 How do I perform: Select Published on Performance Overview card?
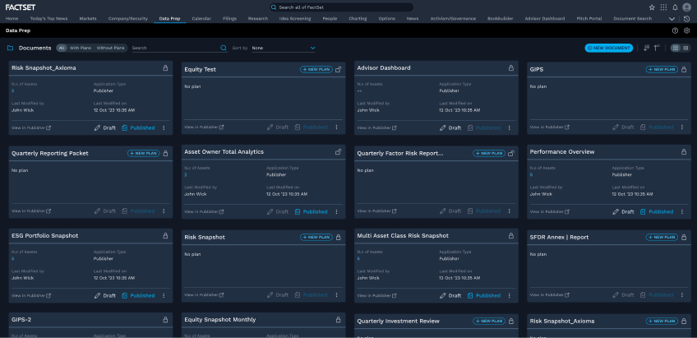[657, 211]
